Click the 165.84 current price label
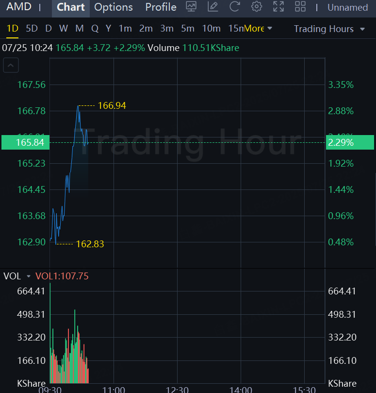This screenshot has width=376, height=393. pos(26,142)
